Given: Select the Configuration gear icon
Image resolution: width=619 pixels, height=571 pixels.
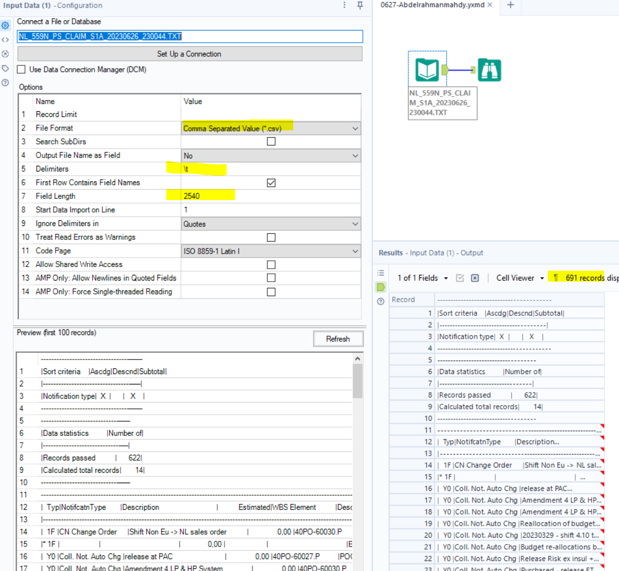Looking at the screenshot, I should click(x=5, y=25).
